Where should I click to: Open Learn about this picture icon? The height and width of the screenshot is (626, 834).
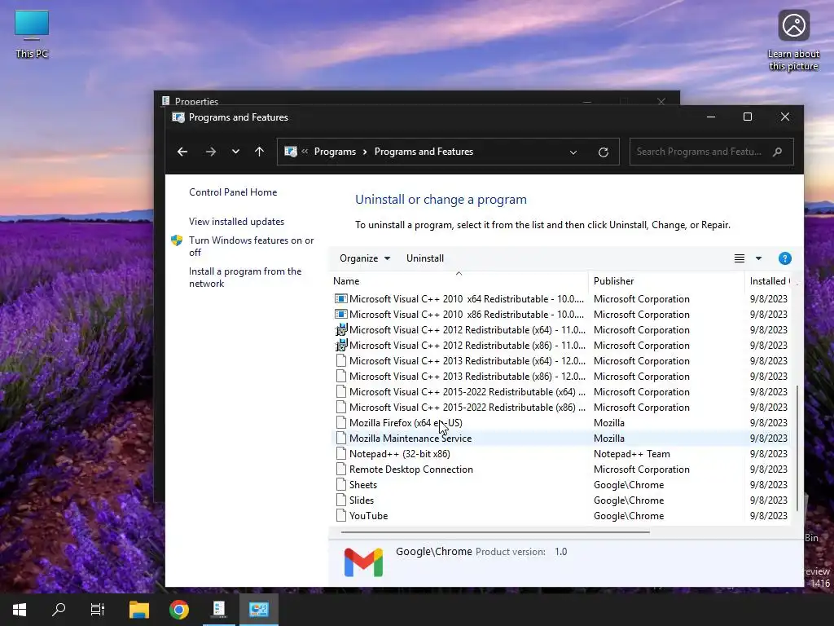793,41
